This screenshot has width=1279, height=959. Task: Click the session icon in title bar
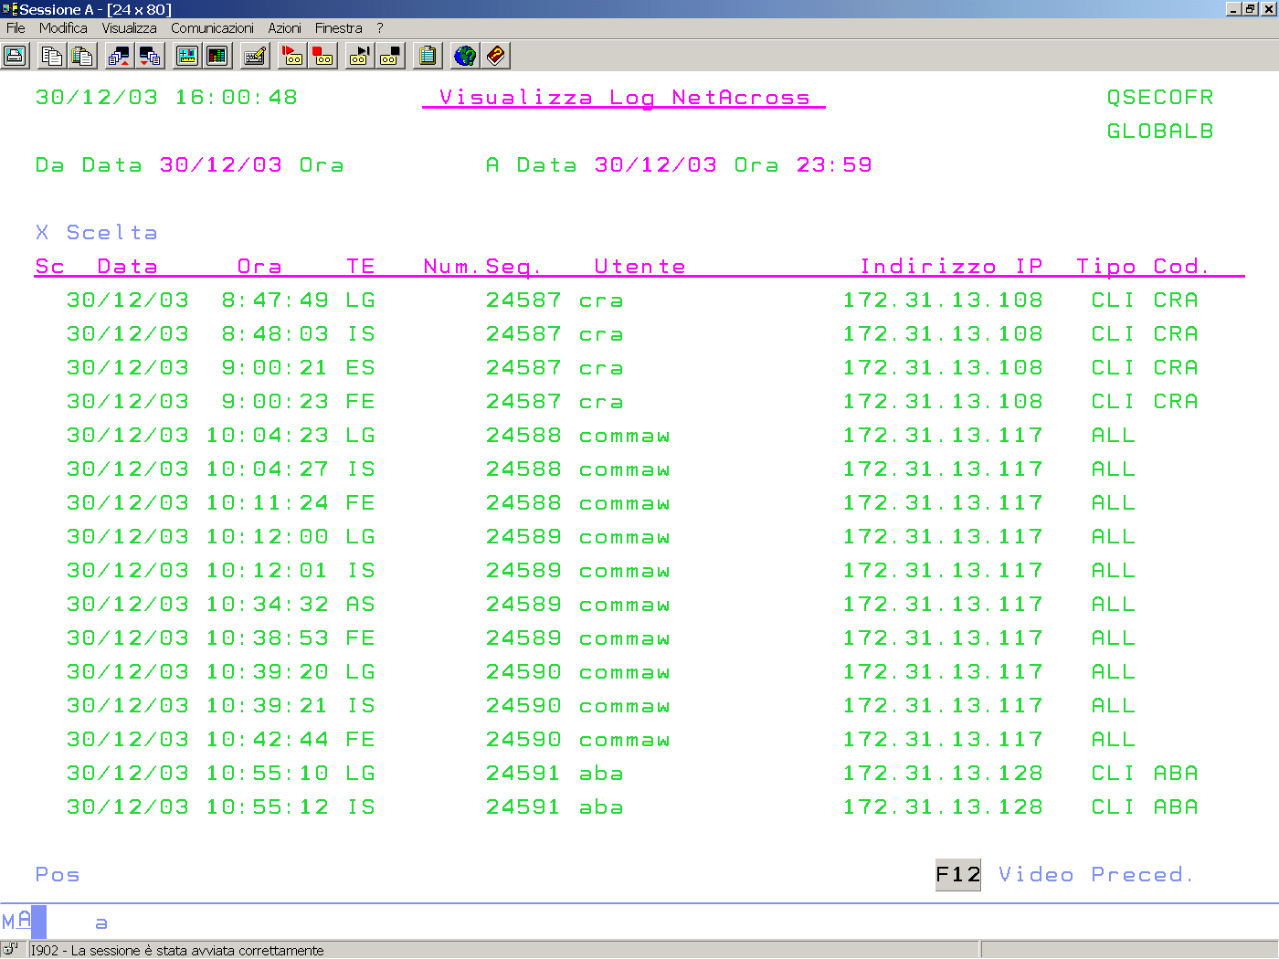click(10, 9)
